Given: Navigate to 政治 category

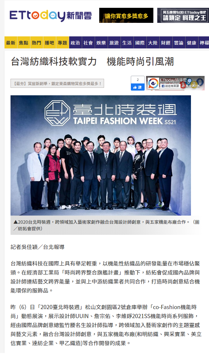Looking at the screenshot, I should click(75, 43).
